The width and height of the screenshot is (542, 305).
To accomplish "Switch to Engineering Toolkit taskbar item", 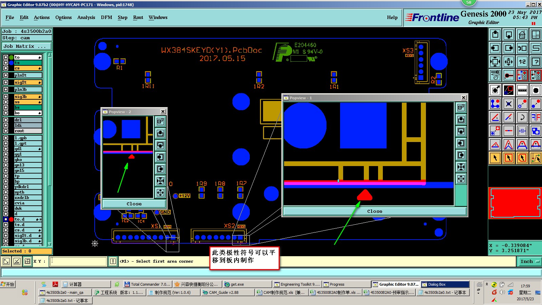I will click(297, 284).
